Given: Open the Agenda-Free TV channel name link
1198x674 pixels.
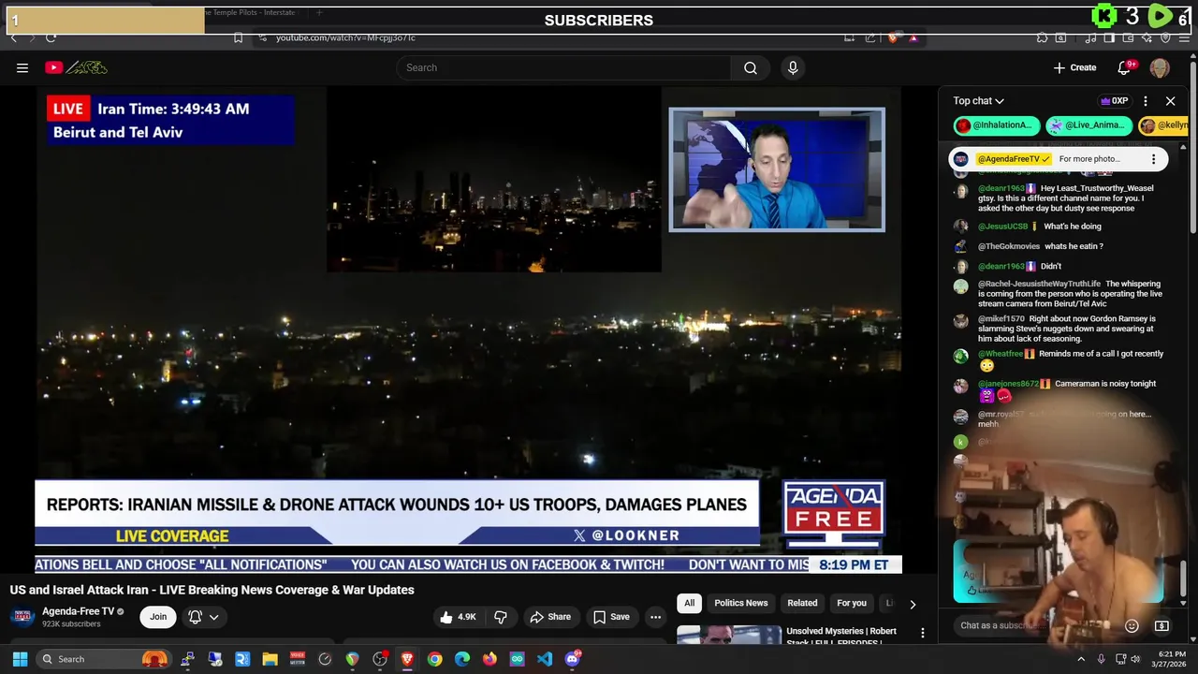Looking at the screenshot, I should coord(78,611).
